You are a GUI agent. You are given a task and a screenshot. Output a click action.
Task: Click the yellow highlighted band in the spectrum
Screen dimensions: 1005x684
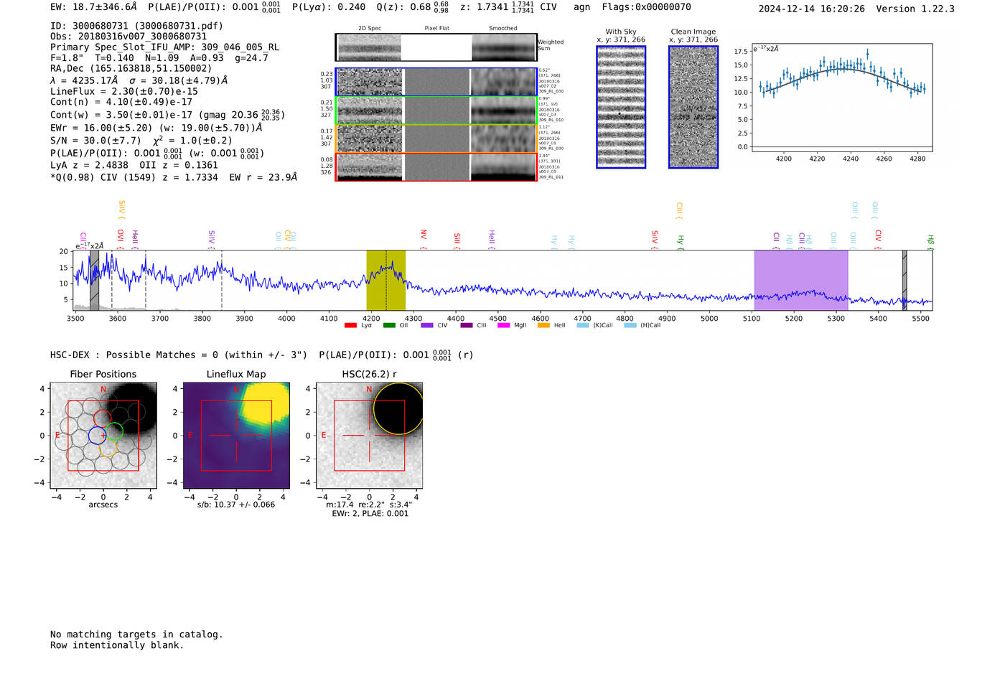click(386, 280)
